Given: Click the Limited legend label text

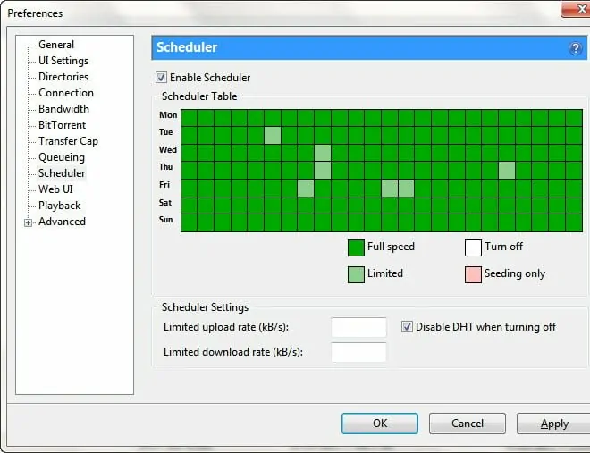Looking at the screenshot, I should point(385,273).
